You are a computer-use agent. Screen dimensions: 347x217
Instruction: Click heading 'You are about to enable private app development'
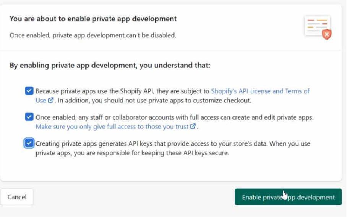[x=93, y=19]
